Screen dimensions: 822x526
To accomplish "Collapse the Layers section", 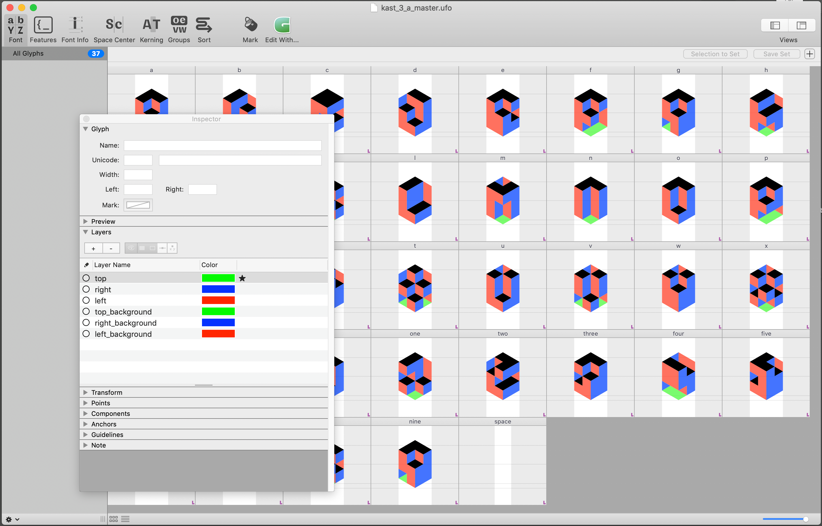I will click(x=85, y=232).
